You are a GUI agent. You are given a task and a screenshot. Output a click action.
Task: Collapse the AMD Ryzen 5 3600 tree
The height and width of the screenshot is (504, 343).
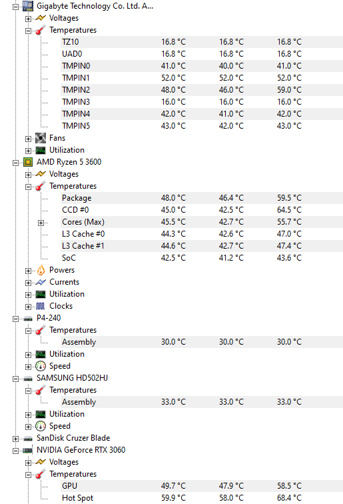15,163
